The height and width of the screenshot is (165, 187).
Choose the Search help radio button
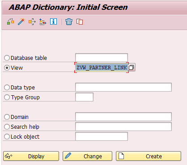pos(7,127)
